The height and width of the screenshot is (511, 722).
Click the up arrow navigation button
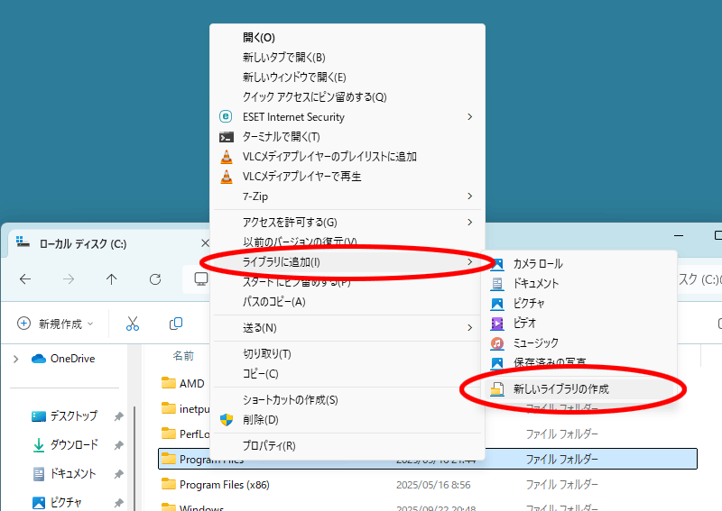112,279
